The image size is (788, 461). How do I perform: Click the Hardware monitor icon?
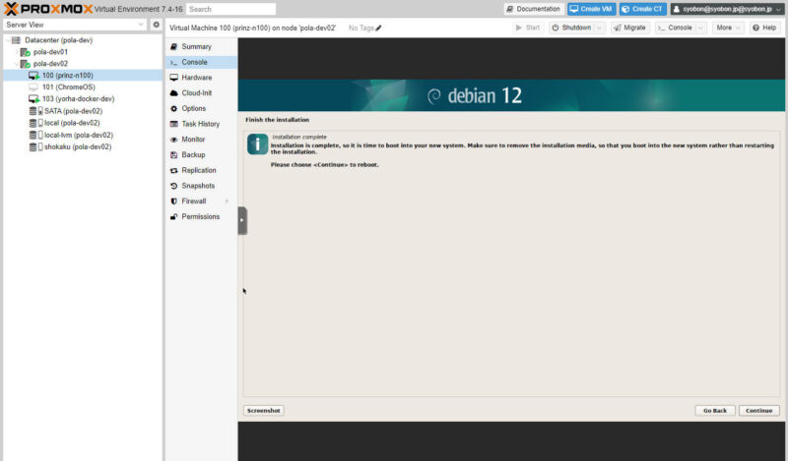[x=174, y=78]
